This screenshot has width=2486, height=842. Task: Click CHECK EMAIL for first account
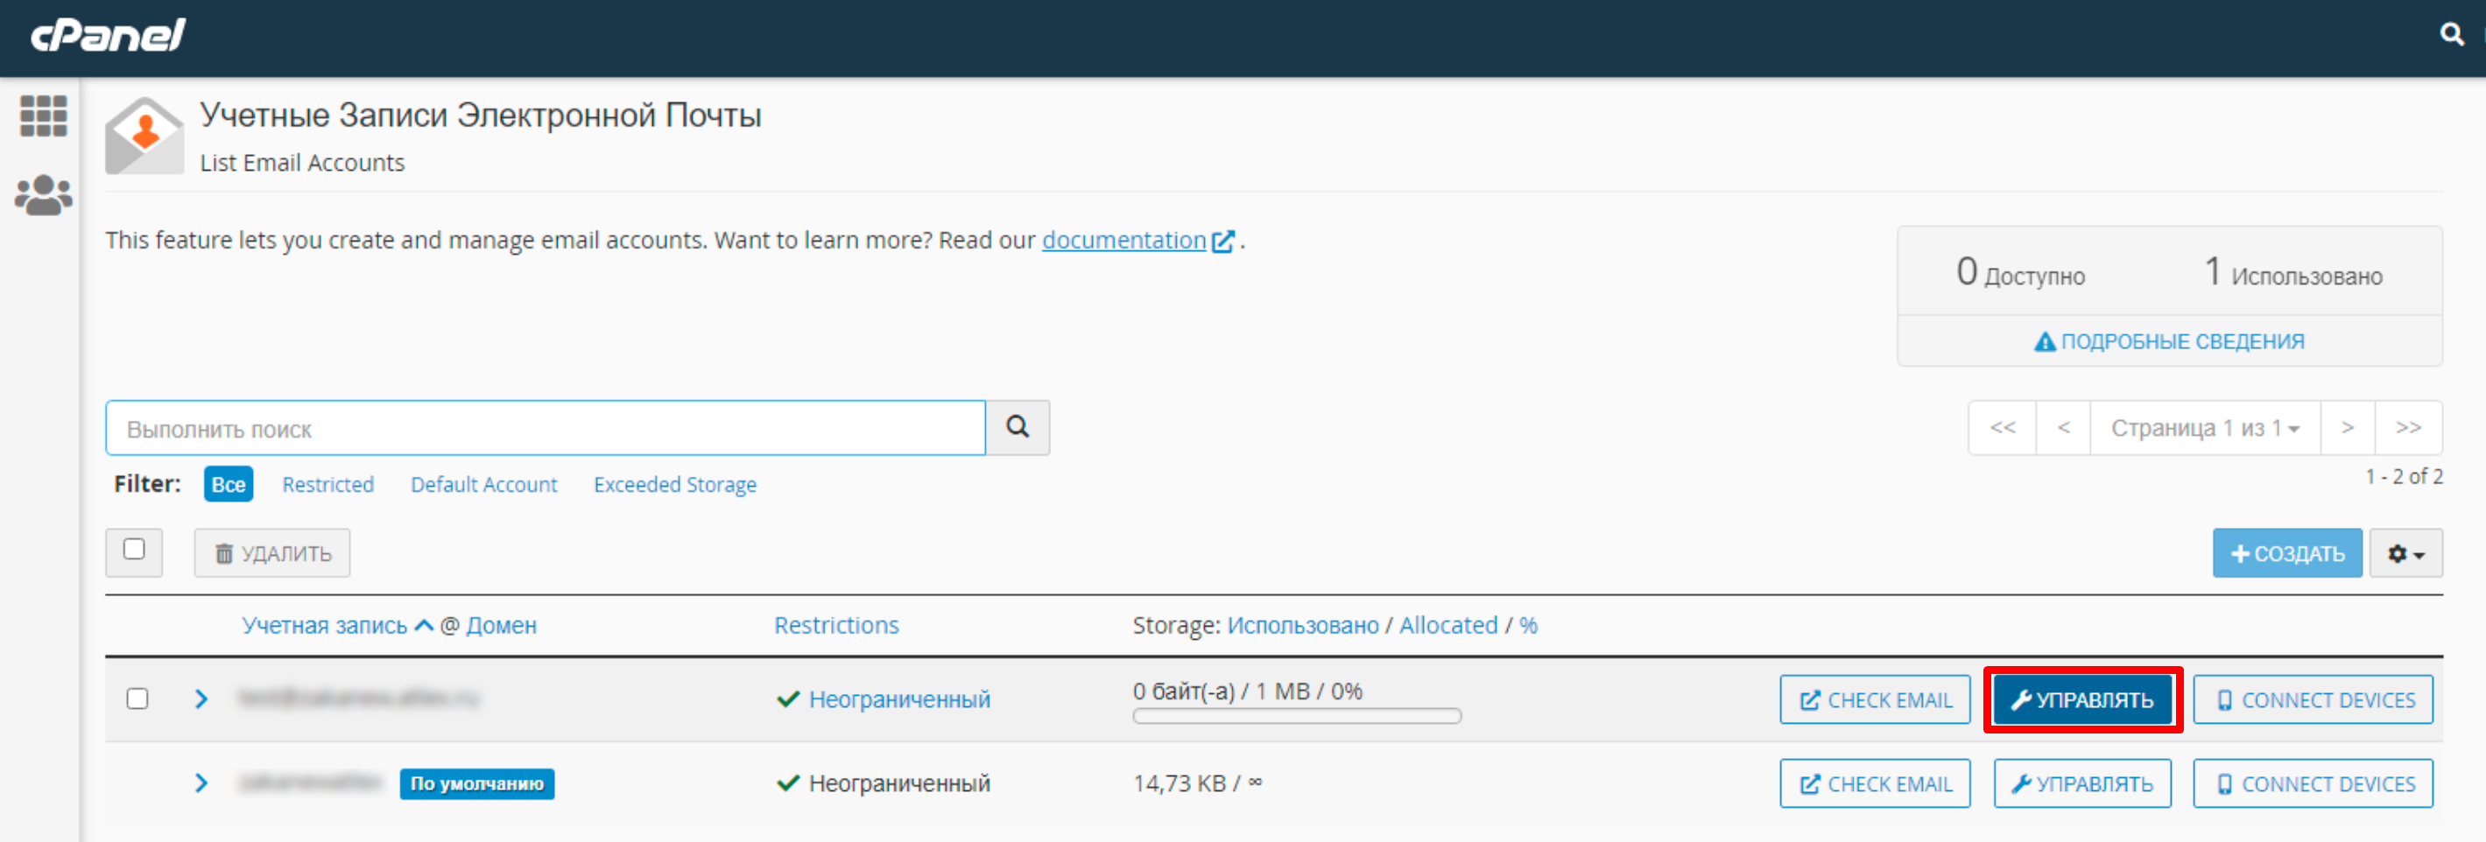(1875, 699)
